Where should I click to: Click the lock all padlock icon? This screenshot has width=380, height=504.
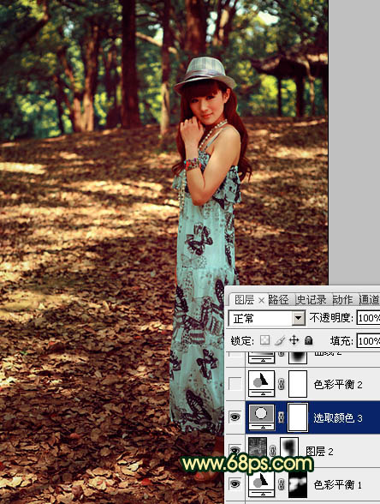click(x=308, y=340)
